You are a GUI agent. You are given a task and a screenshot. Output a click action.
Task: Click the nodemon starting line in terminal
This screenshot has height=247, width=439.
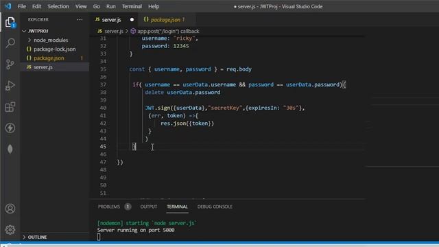(147, 223)
